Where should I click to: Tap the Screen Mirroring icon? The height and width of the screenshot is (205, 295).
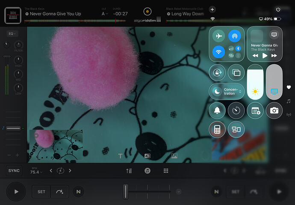point(236,73)
